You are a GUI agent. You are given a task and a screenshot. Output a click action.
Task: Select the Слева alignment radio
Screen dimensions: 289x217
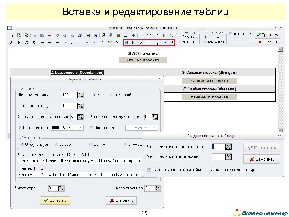(x=57, y=145)
